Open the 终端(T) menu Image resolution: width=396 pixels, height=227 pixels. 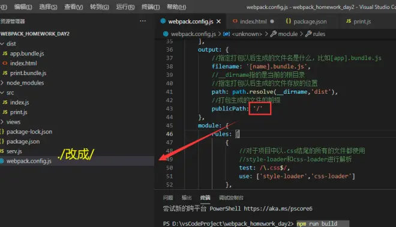pos(151,7)
